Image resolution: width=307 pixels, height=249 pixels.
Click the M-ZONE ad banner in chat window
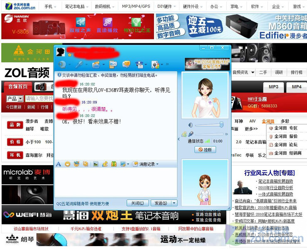pyautogui.click(x=207, y=64)
